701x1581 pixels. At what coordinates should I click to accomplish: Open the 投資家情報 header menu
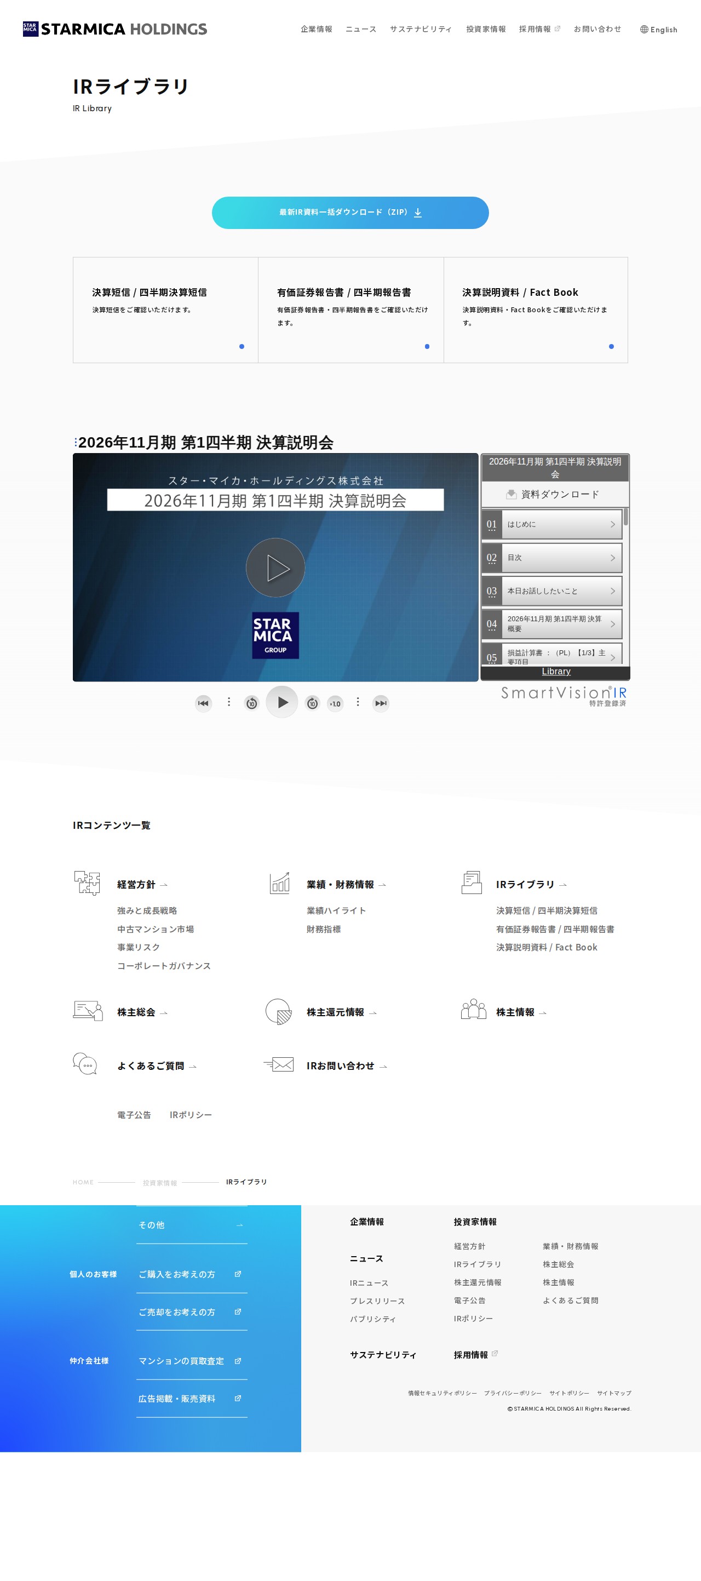click(486, 29)
